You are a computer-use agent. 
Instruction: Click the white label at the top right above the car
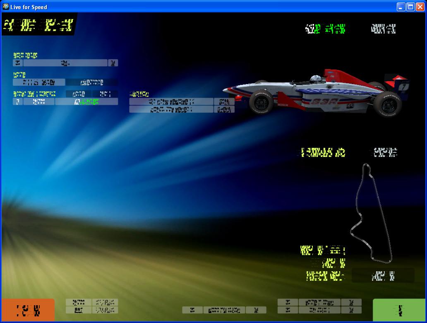point(383,29)
